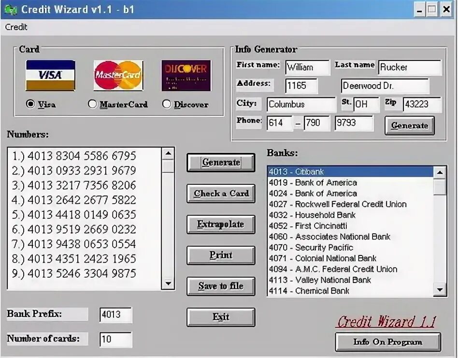The image size is (458, 358).
Task: Click the Credit Wizard title bar icon
Action: pyautogui.click(x=11, y=10)
